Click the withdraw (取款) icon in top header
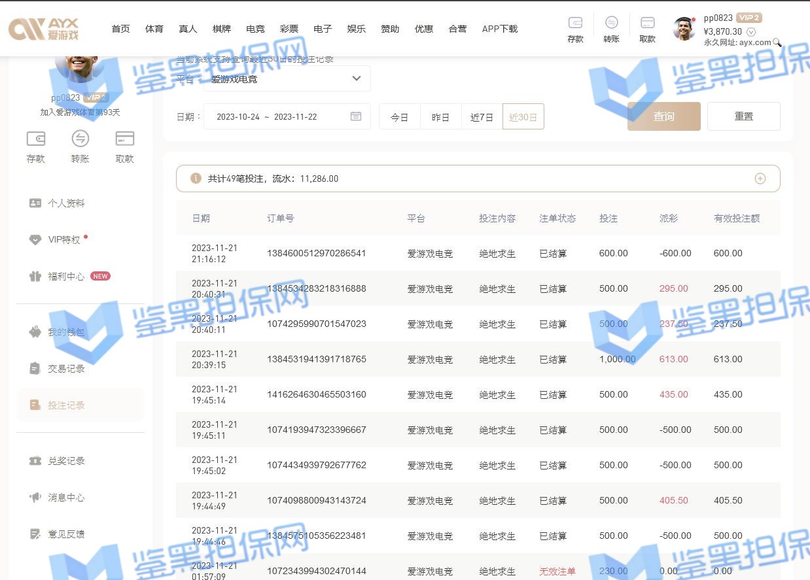Image resolution: width=810 pixels, height=580 pixels. [647, 23]
